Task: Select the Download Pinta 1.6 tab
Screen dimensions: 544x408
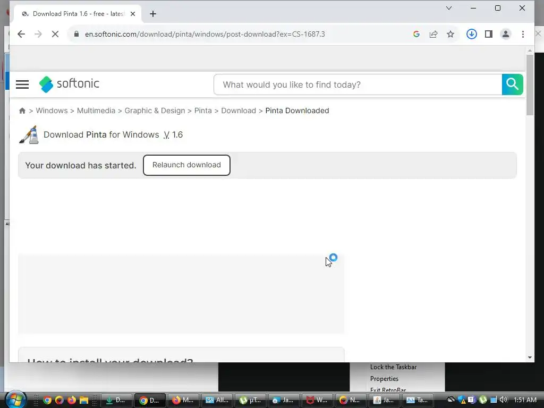Action: [78, 14]
